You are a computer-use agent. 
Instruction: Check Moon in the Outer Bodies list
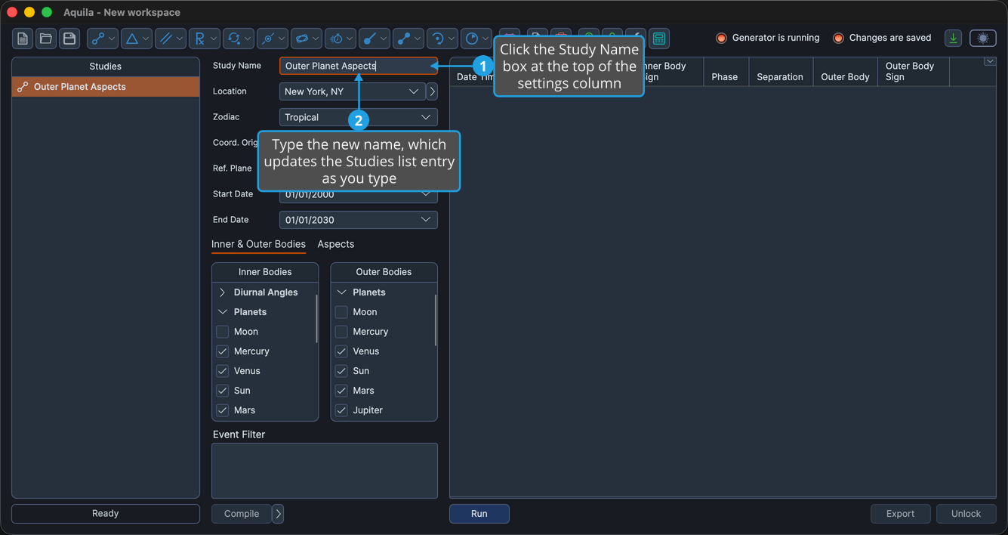[341, 312]
